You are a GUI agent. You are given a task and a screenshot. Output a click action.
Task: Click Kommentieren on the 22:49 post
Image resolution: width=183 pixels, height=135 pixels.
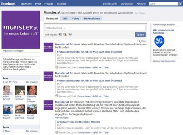coord(84,68)
